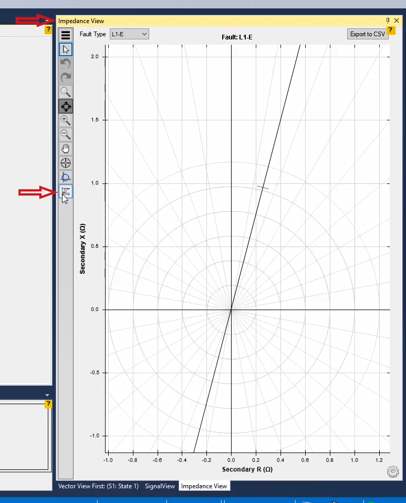Screen dimensions: 406x503
Task: Pin the Impedance View panel
Action: click(388, 20)
